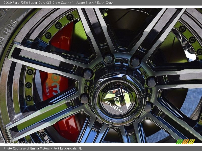Click the Photo Courtesy of Emilia Motors caption

coord(43,148)
